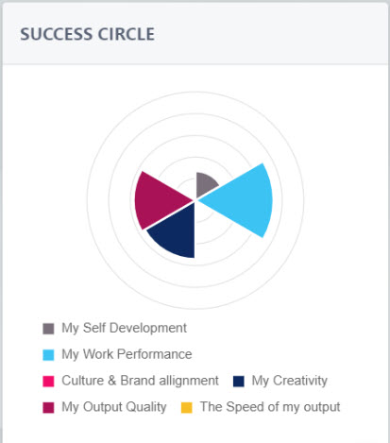Click the grey My Self Development legend swatch
This screenshot has width=390, height=443.
(x=48, y=329)
